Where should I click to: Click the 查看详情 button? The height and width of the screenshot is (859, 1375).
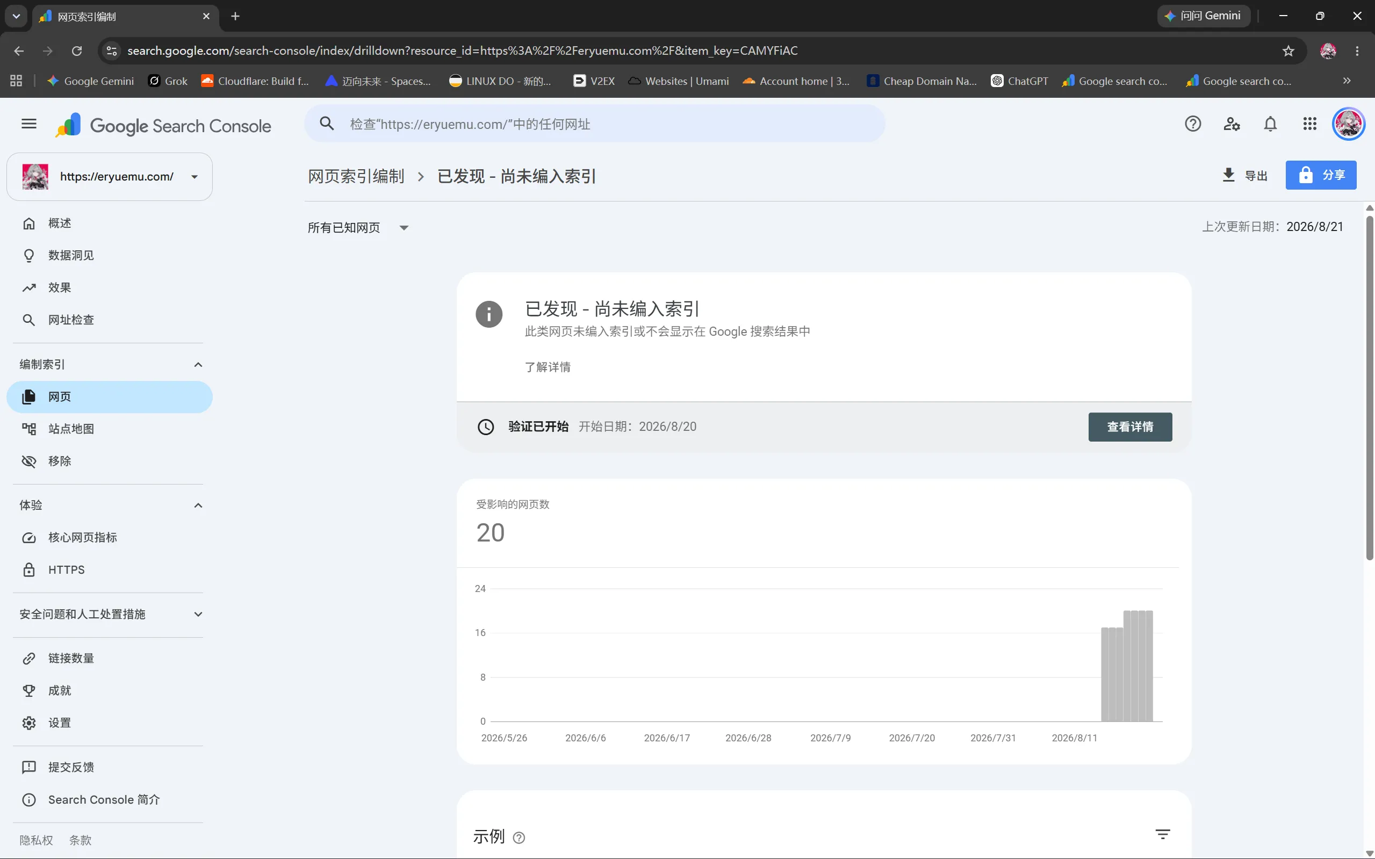click(x=1130, y=427)
